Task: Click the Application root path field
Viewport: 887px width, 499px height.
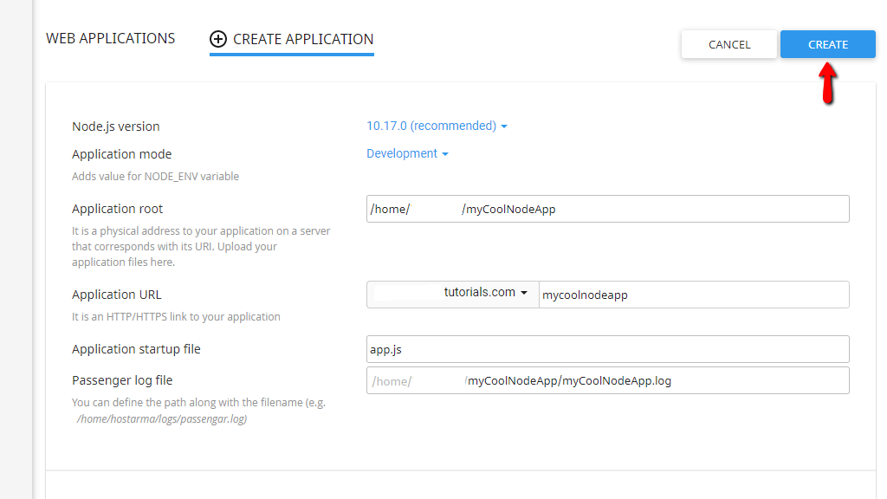Action: [x=606, y=209]
